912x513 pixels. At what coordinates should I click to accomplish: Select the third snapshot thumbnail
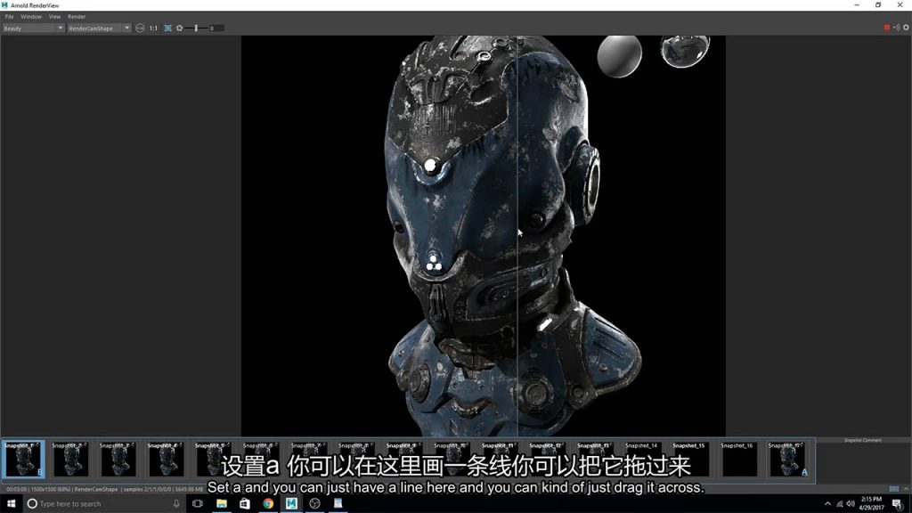click(118, 459)
